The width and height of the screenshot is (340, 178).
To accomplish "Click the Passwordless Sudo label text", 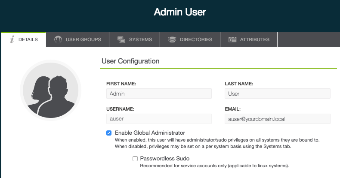I will pos(165,159).
